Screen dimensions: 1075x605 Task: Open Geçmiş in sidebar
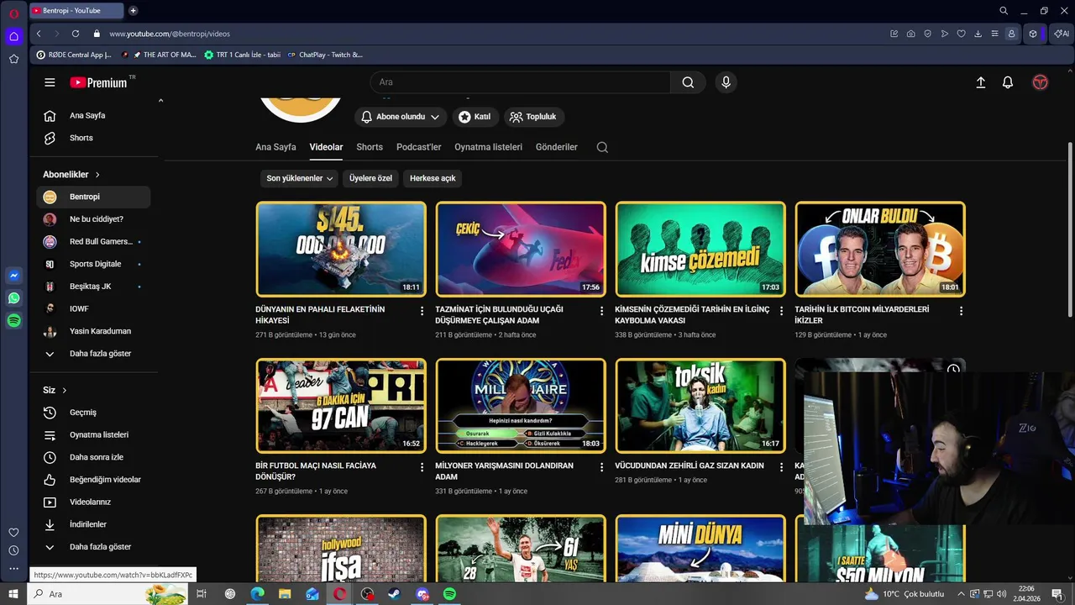coord(92,413)
